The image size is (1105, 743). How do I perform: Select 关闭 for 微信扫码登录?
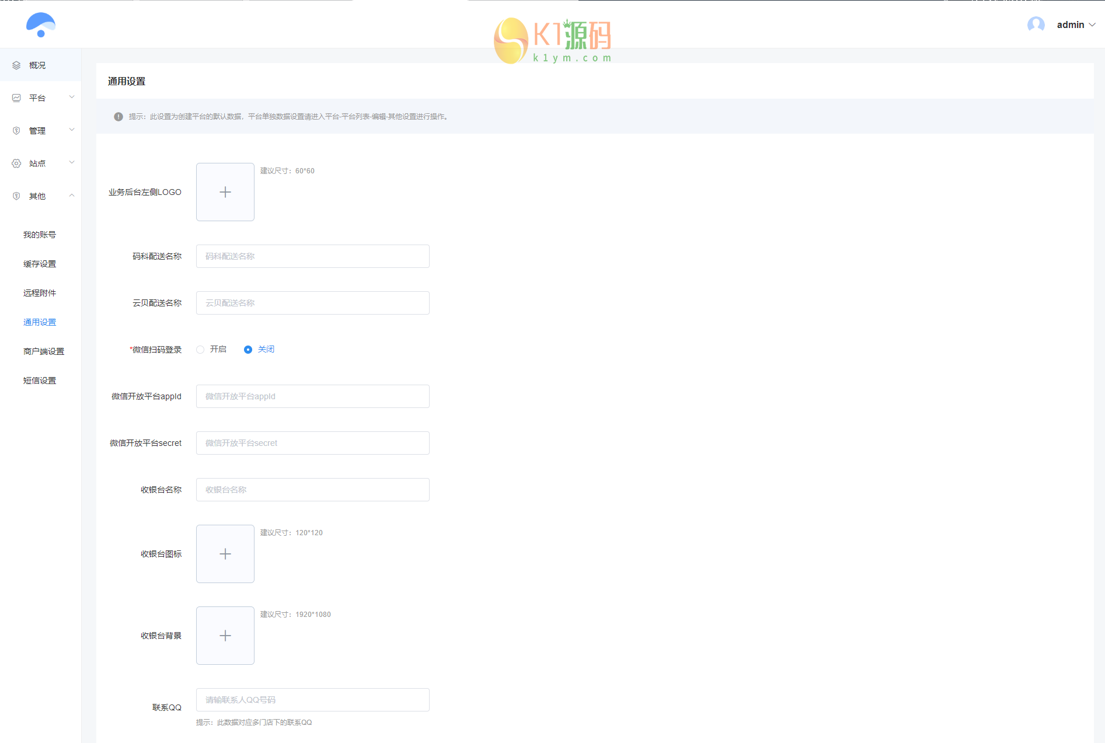pos(248,350)
